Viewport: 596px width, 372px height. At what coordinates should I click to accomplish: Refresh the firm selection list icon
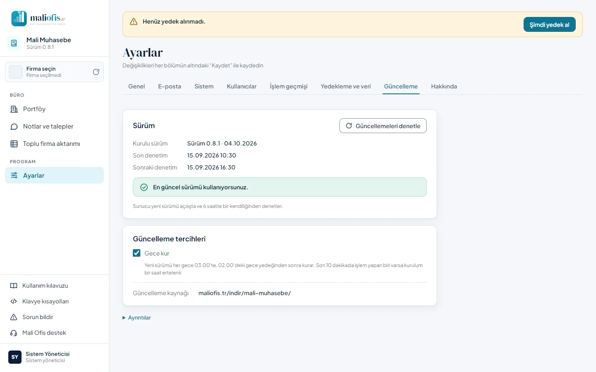click(96, 72)
